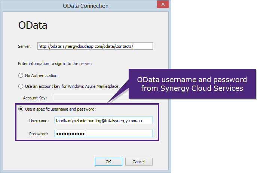This screenshot has height=173, width=261.
Task: Click the OData Connection title bar
Action: point(85,6)
